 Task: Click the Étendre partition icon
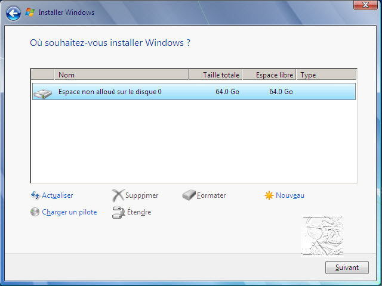click(118, 212)
